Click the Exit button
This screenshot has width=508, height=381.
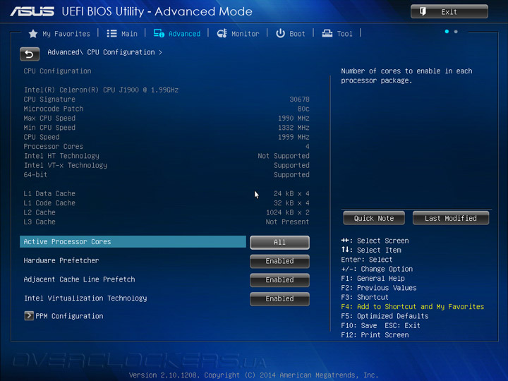(x=449, y=12)
